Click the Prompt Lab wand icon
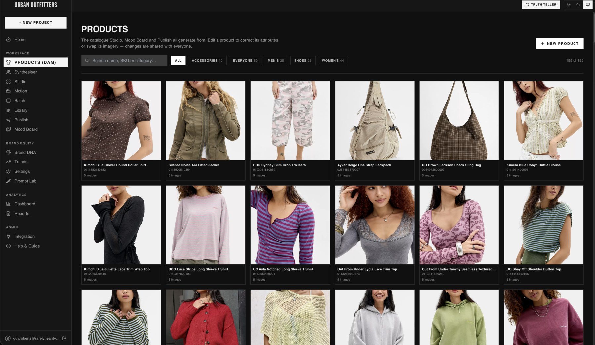The image size is (595, 345). pyautogui.click(x=8, y=181)
